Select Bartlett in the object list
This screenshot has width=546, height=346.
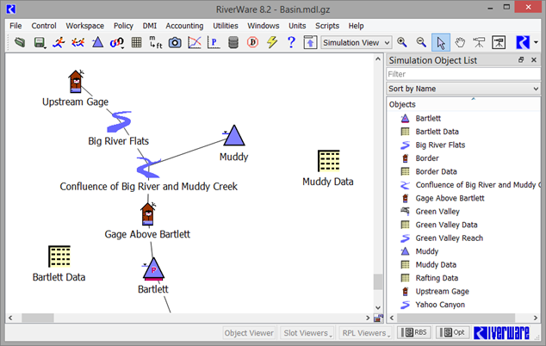tap(428, 119)
